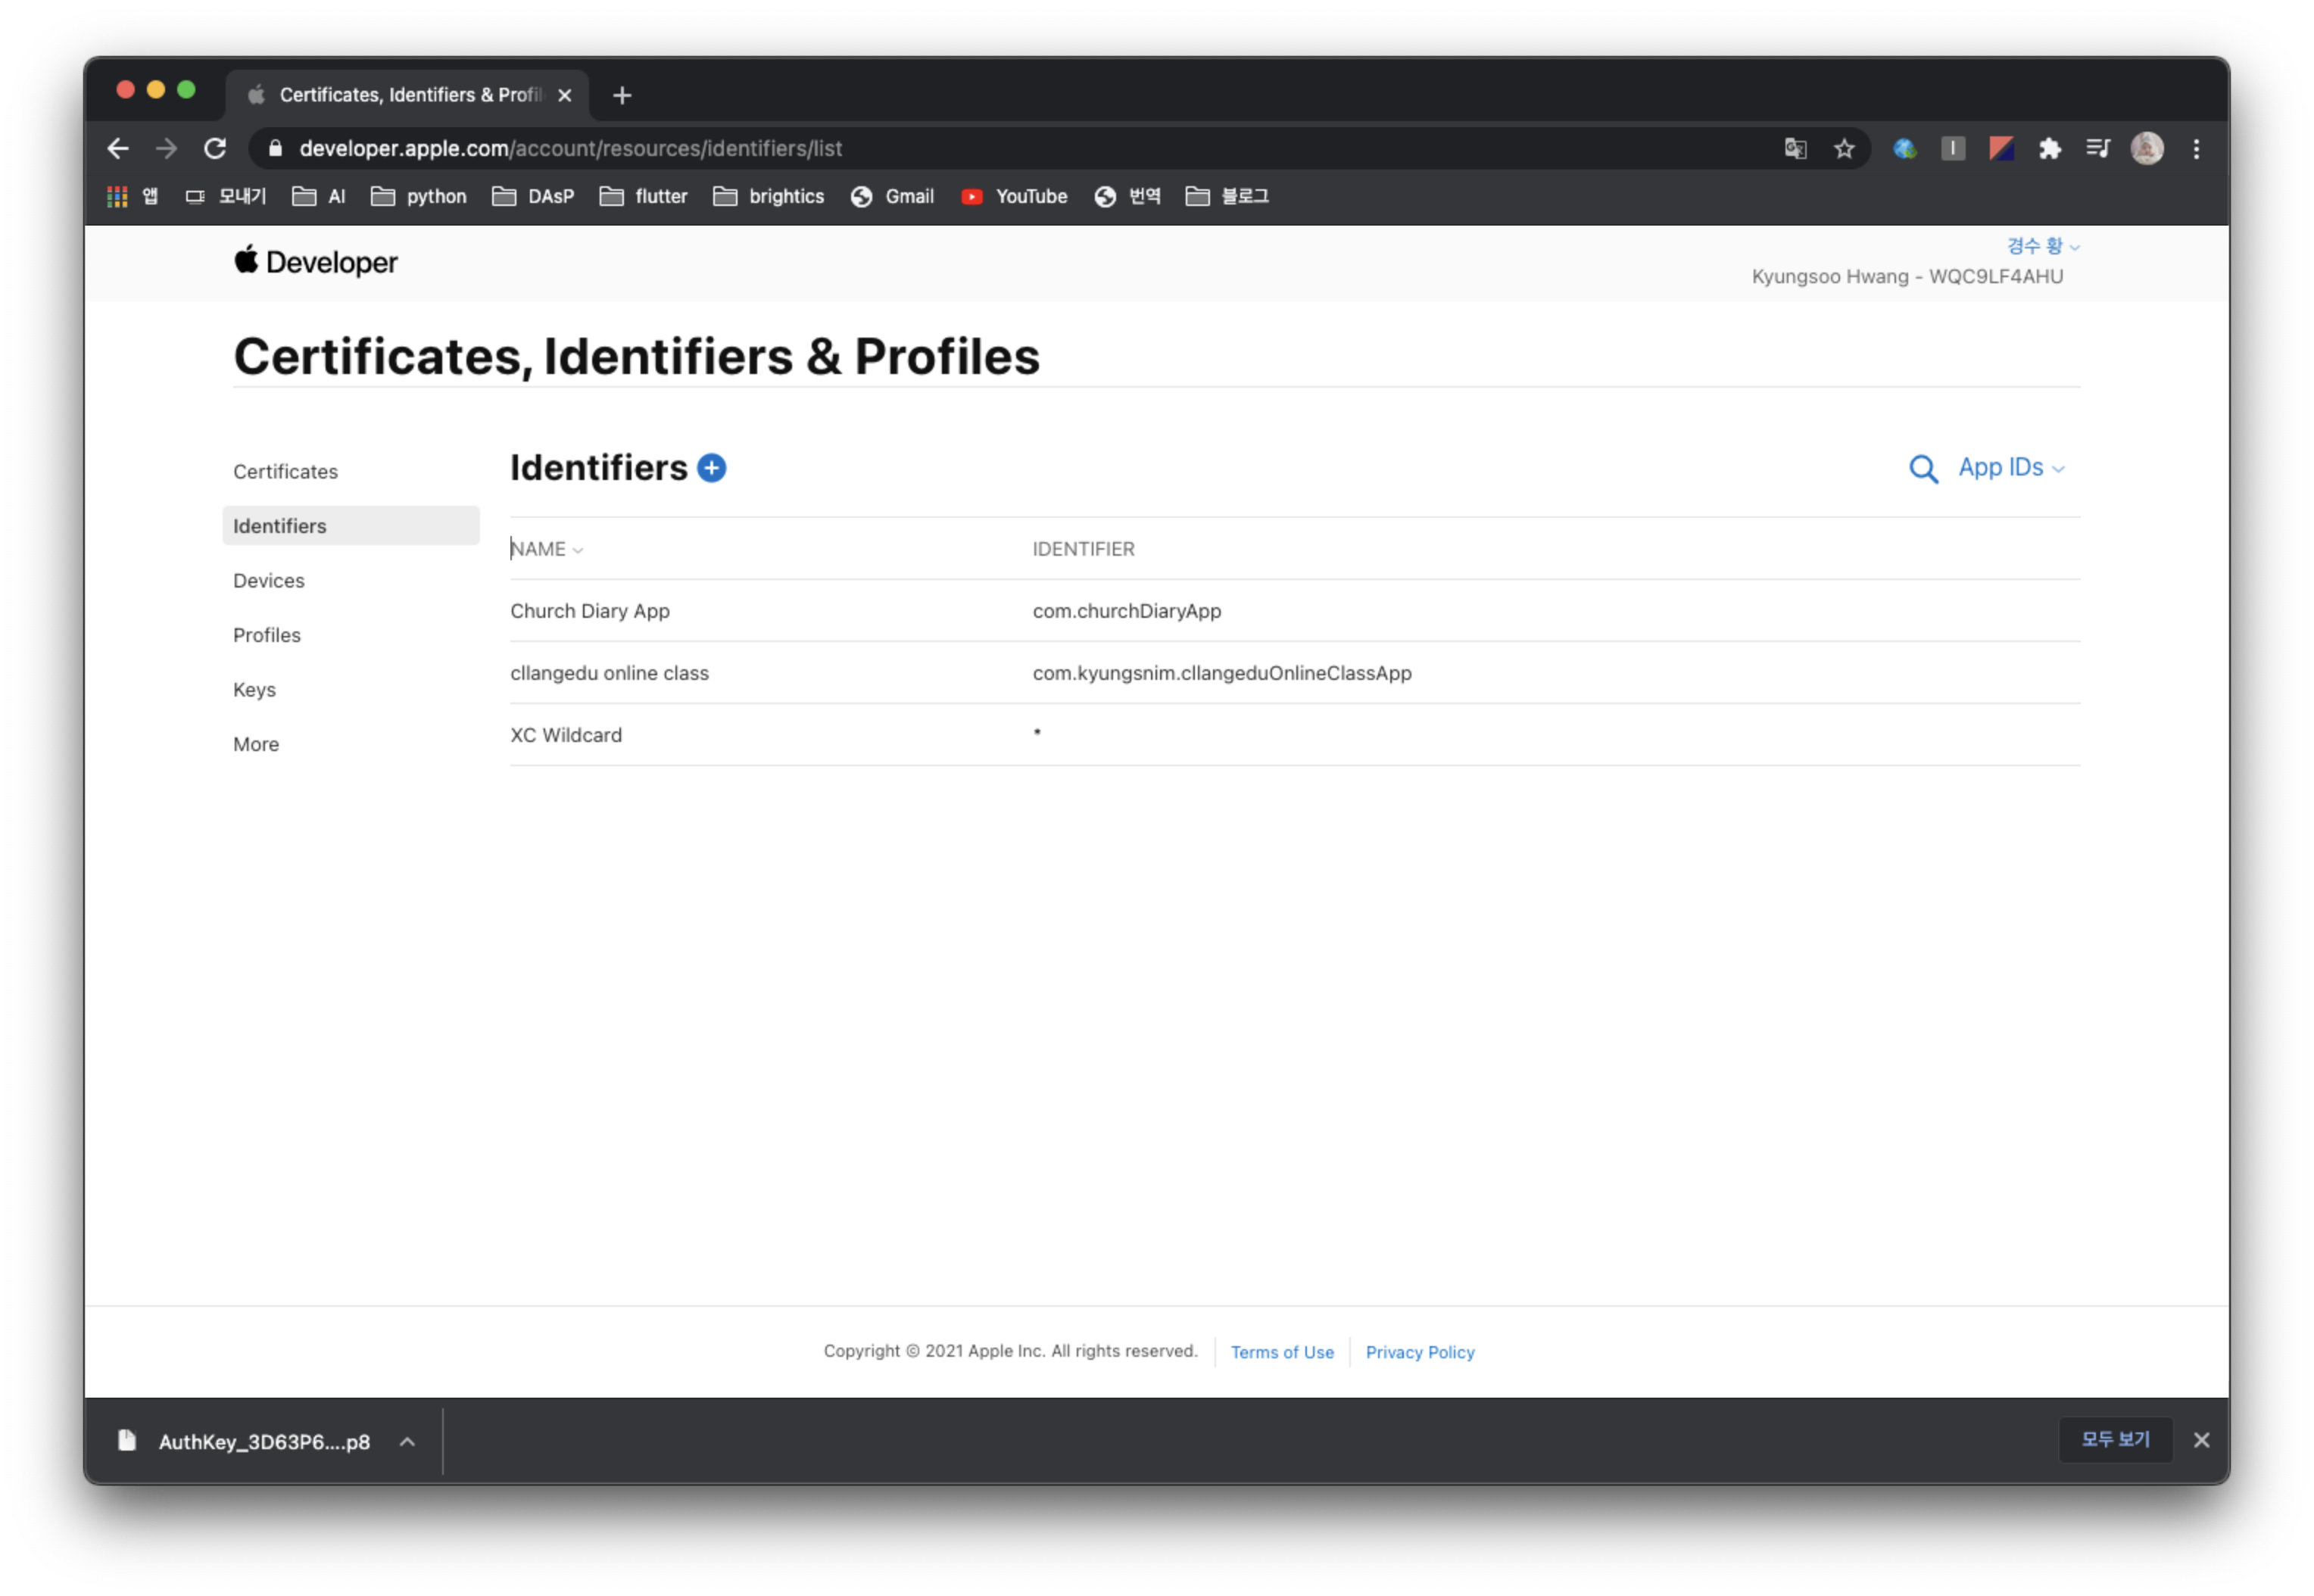Open the App IDs filter dropdown
Viewport: 2314px width, 1596px height.
point(2010,468)
